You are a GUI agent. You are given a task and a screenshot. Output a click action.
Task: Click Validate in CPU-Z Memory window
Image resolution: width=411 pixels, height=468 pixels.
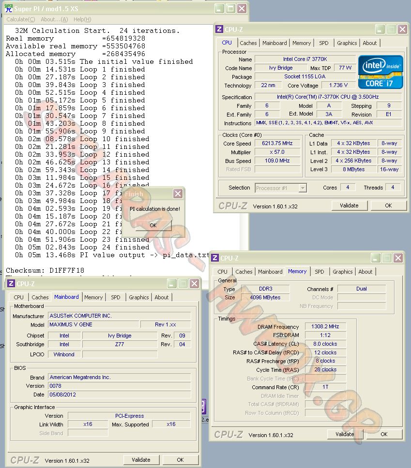pos(345,434)
